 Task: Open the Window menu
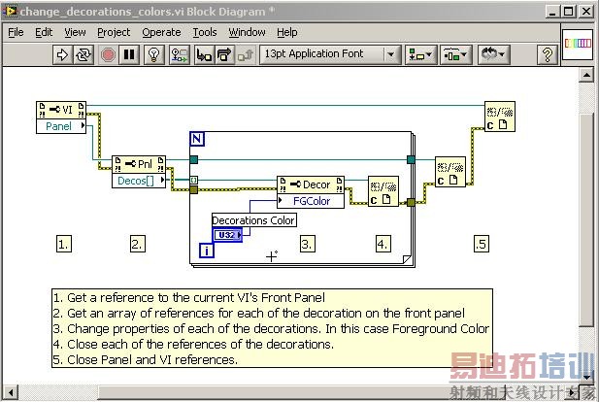tap(247, 32)
